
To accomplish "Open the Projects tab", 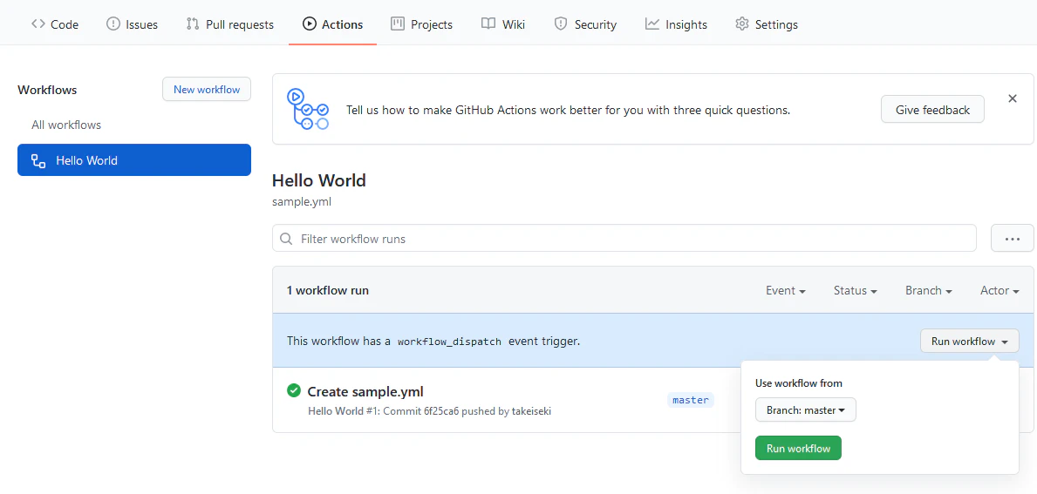I will [422, 24].
